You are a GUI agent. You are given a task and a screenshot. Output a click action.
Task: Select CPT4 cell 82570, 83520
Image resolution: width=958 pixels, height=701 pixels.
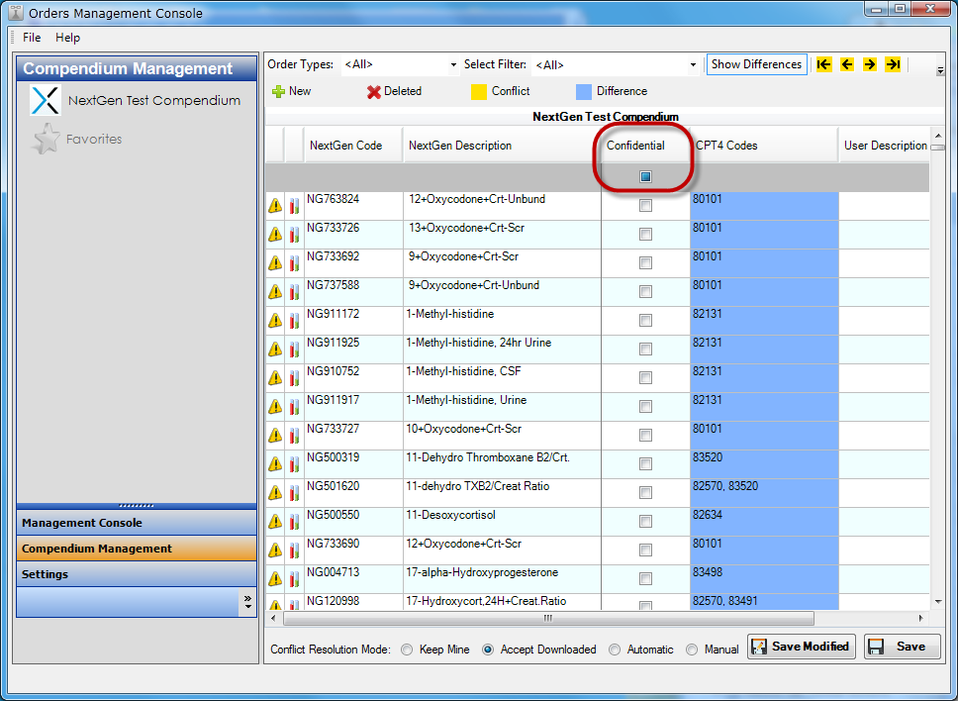tap(764, 493)
